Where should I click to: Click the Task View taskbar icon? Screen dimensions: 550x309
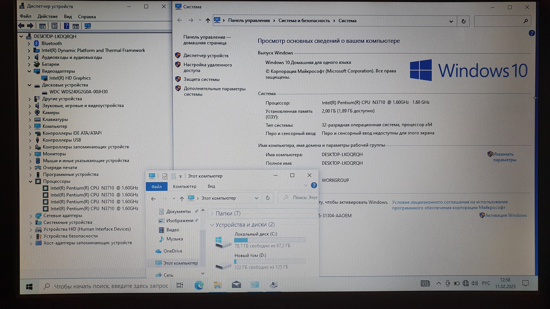coord(180,285)
